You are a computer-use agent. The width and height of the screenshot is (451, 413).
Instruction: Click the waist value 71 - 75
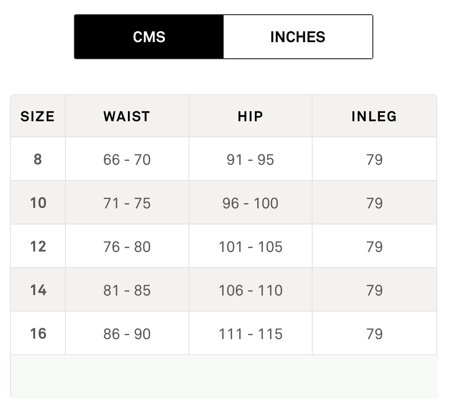[x=127, y=203]
